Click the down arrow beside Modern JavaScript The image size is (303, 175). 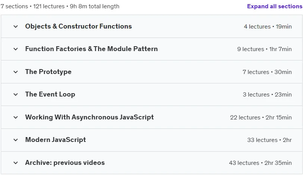pos(16,140)
